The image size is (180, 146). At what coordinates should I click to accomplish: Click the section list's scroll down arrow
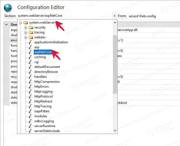click(115, 131)
